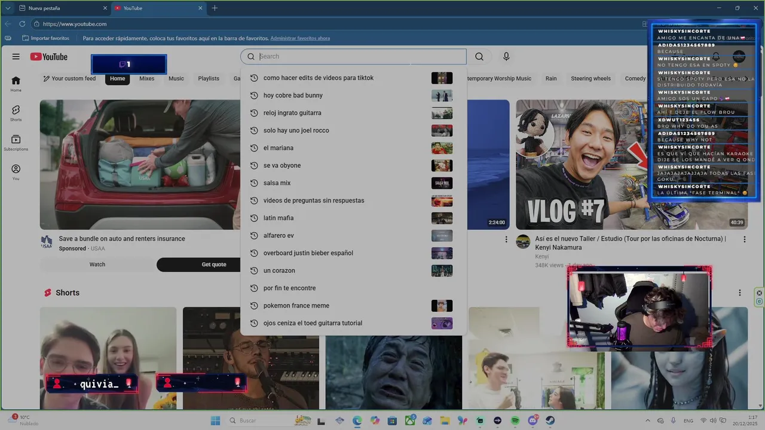Click Administrar favoritos ahora link
765x430 pixels.
(x=300, y=38)
